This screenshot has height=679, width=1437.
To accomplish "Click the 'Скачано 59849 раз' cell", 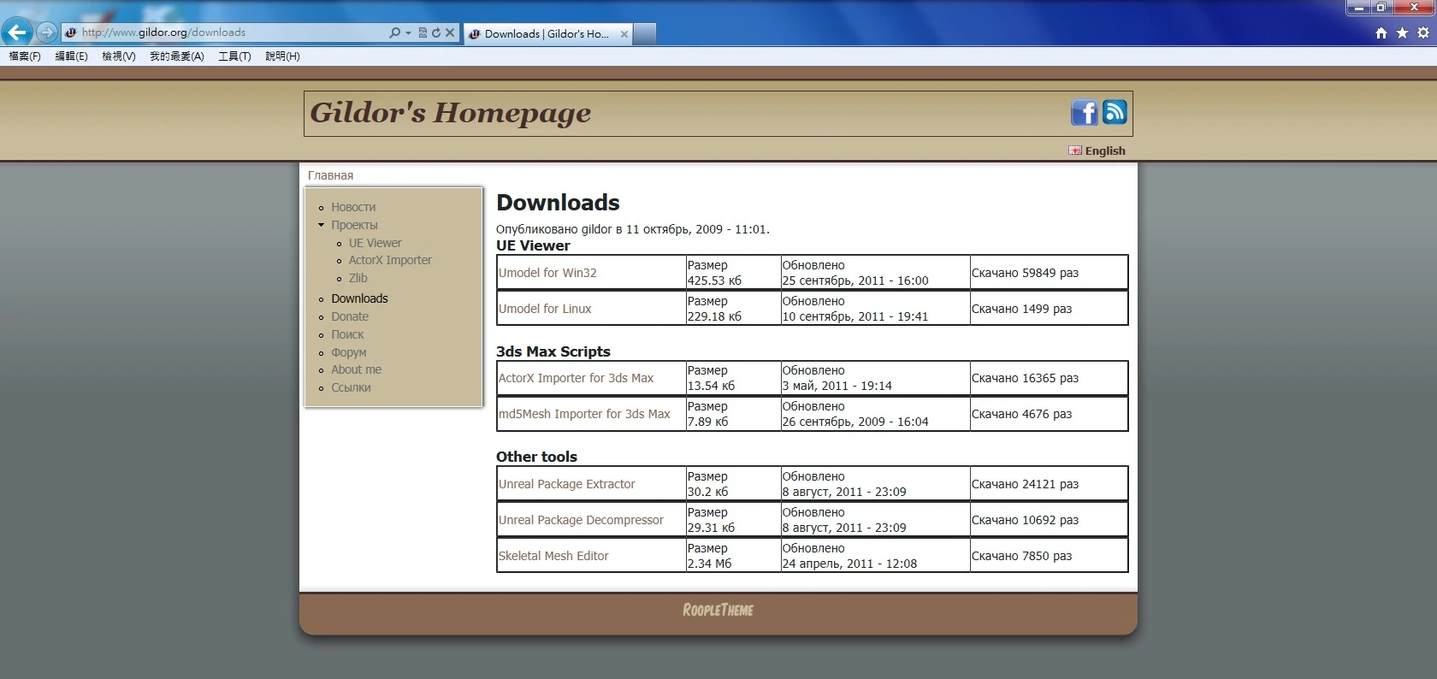I will tap(1049, 273).
